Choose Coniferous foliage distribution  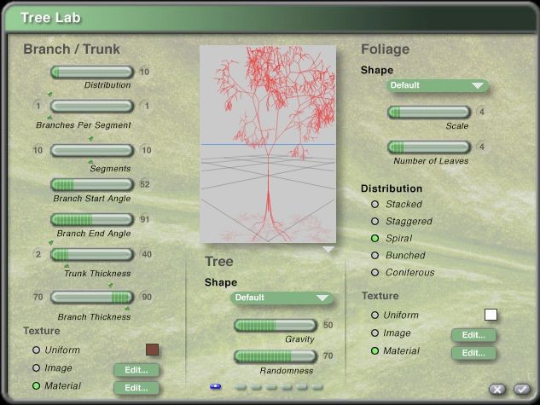375,273
